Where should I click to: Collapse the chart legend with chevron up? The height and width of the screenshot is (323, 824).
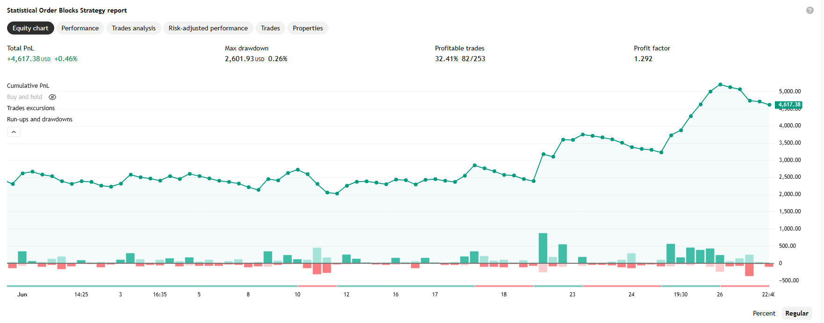(14, 132)
